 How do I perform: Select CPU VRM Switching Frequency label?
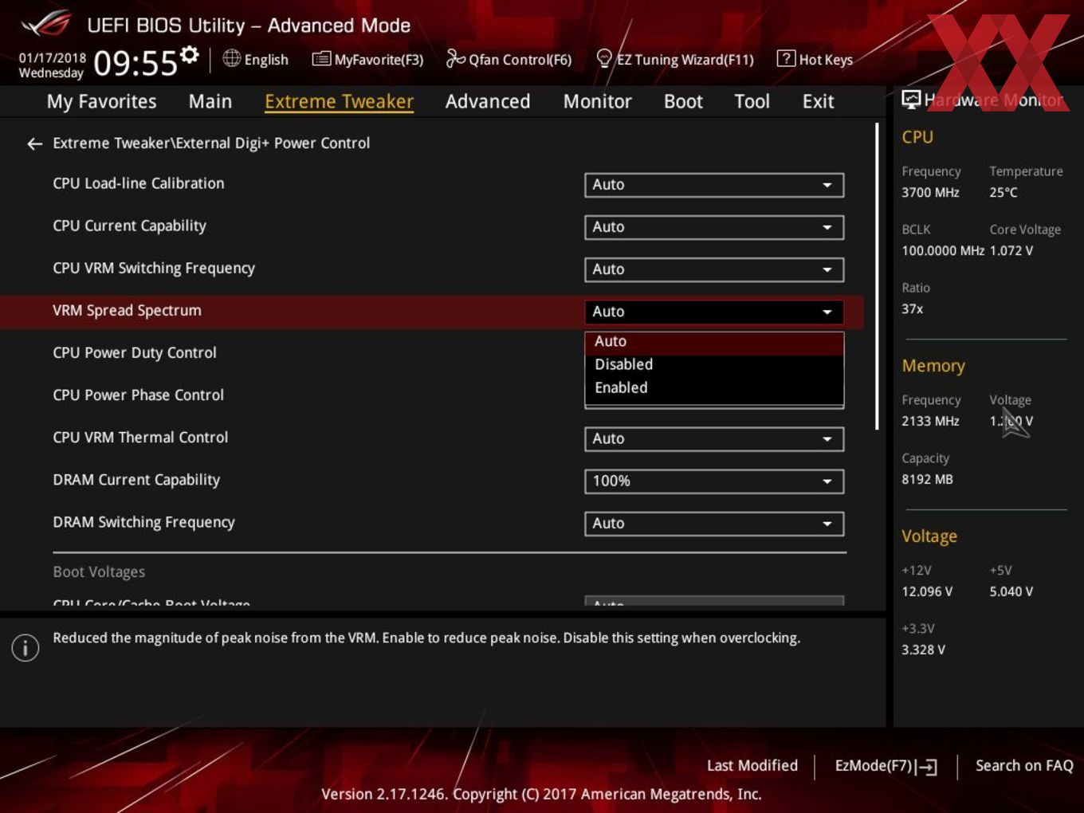tap(154, 268)
